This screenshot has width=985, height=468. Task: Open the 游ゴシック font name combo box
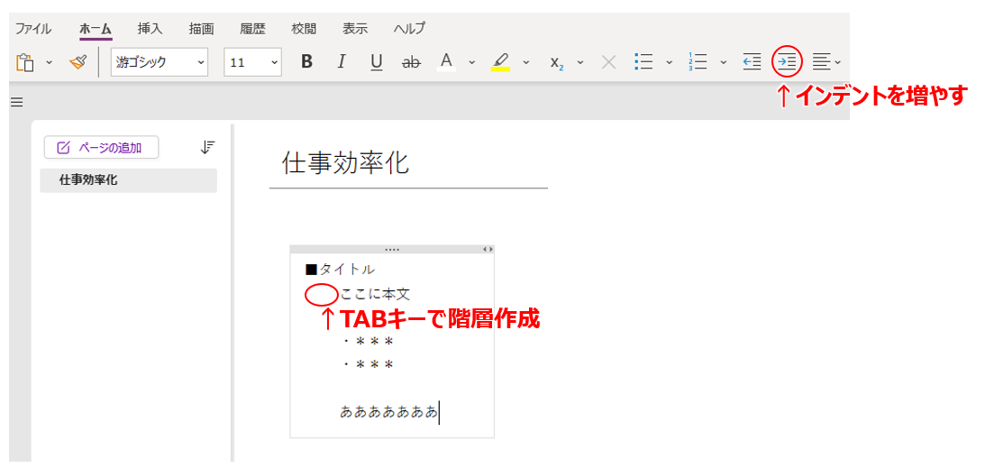click(x=160, y=62)
